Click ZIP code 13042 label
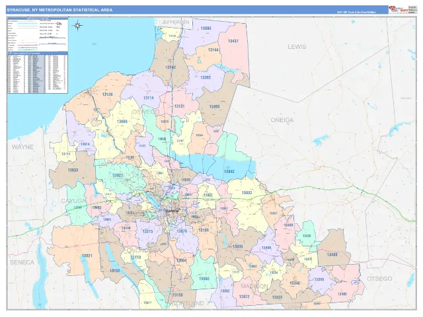 (229, 172)
